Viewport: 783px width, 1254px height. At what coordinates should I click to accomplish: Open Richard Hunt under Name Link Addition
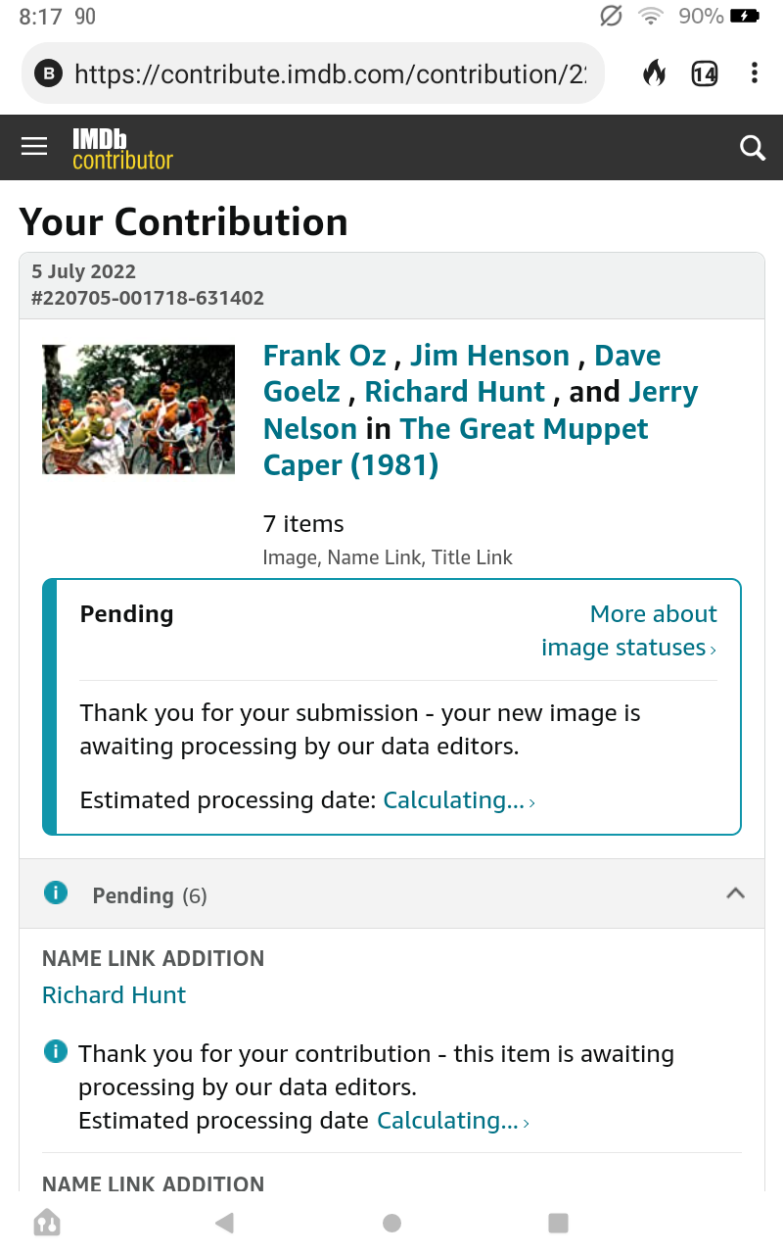pos(114,995)
